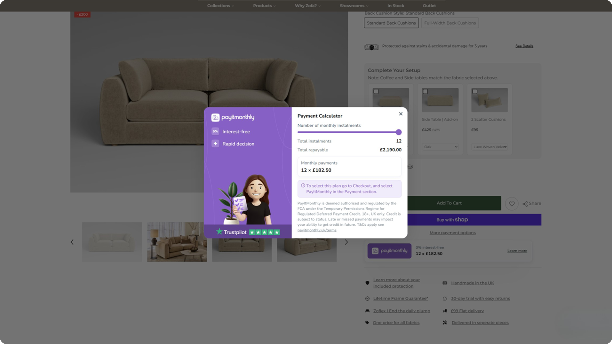Click the -£200 discount badge
Viewport: 612px width, 344px height.
[x=82, y=14]
